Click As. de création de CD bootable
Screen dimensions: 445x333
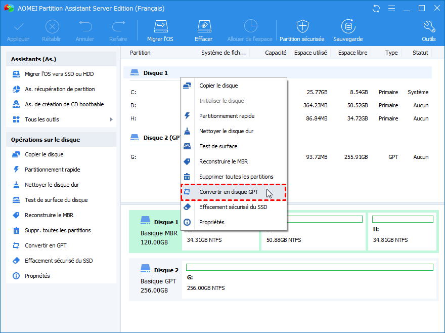[64, 104]
